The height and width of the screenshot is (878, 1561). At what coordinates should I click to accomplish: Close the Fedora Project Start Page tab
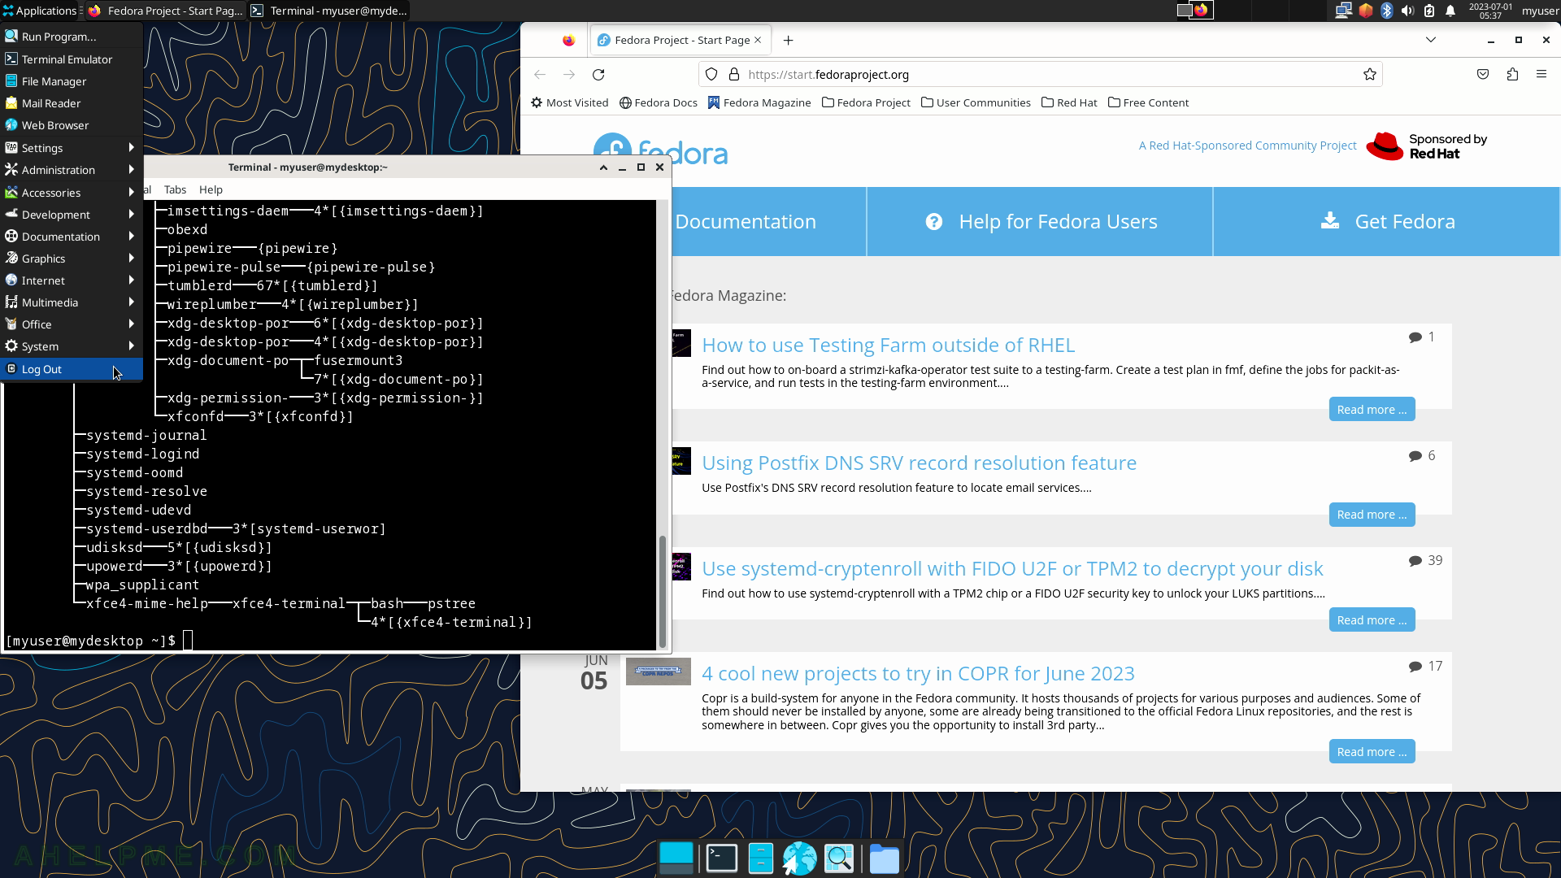pyautogui.click(x=758, y=40)
